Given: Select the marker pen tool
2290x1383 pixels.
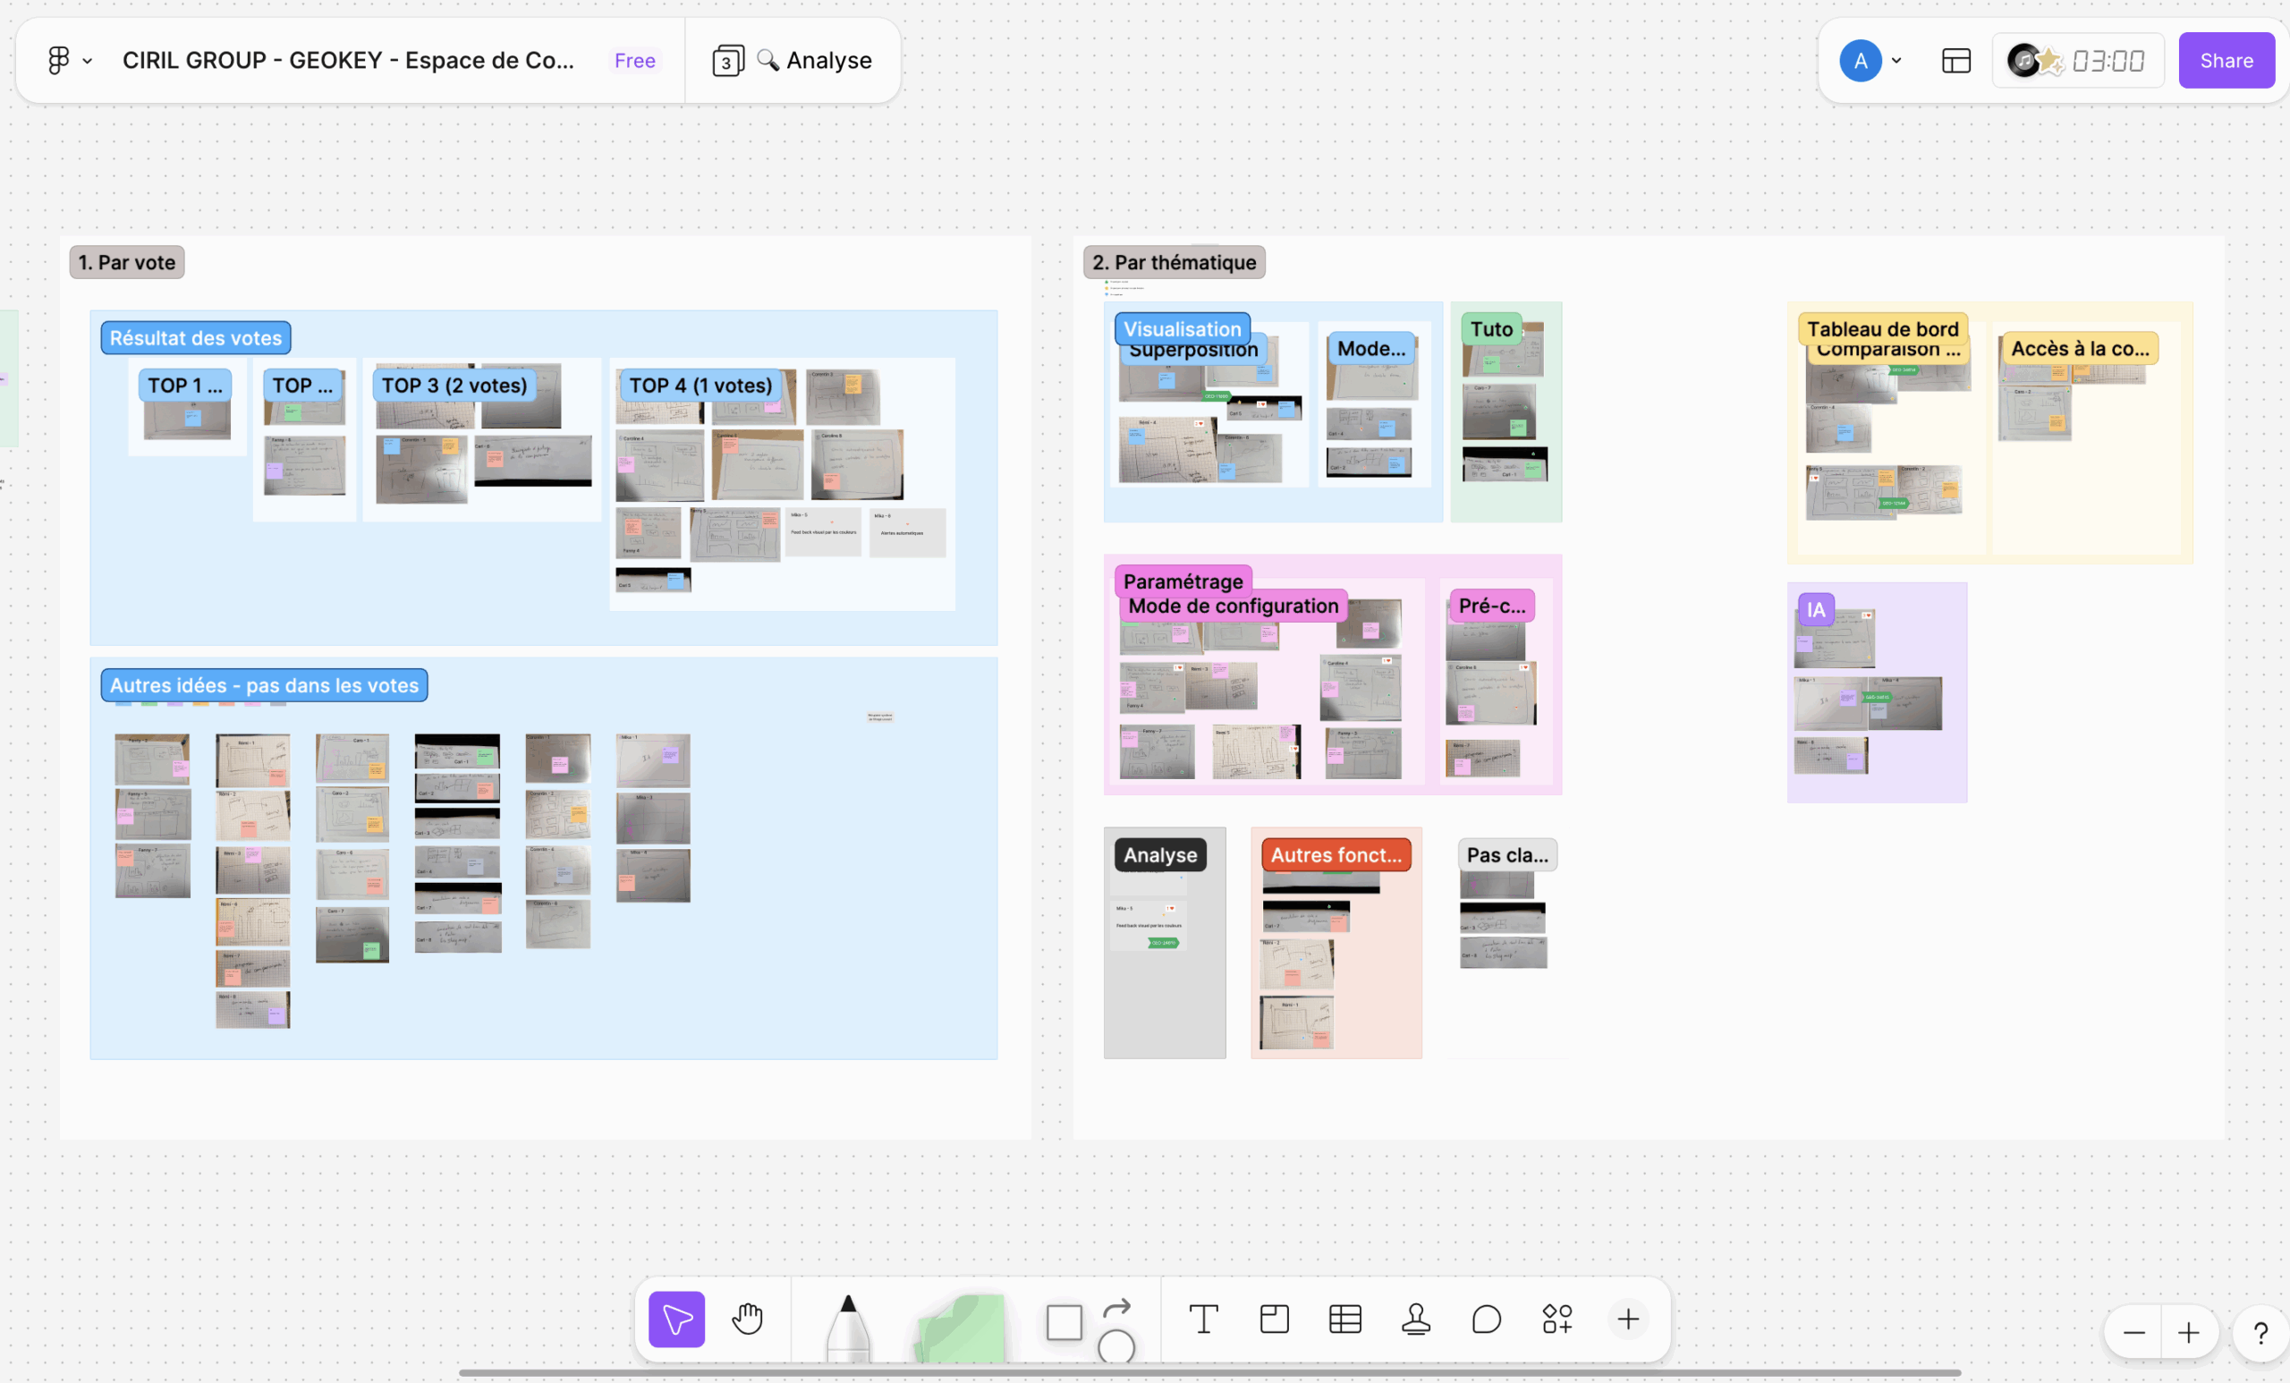Looking at the screenshot, I should point(848,1328).
